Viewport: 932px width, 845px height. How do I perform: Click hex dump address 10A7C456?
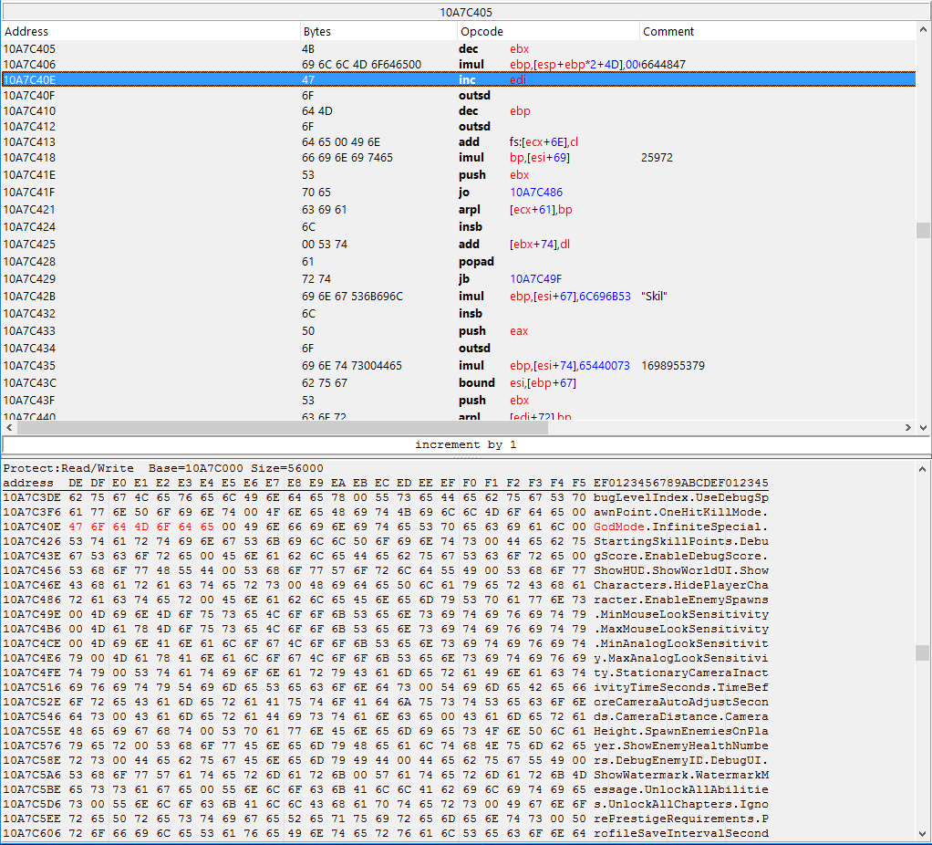(29, 571)
